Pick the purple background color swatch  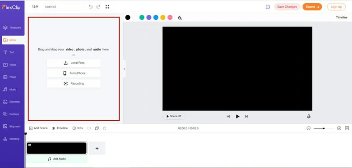(x=149, y=18)
